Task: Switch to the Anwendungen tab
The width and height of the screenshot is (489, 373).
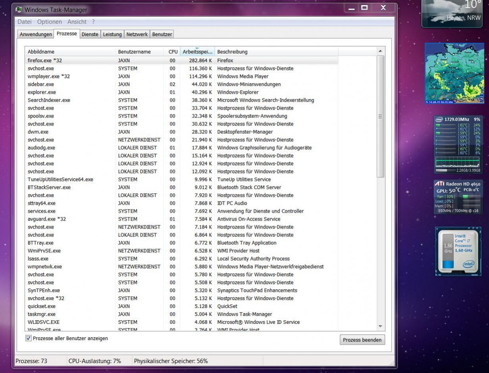Action: (36, 34)
